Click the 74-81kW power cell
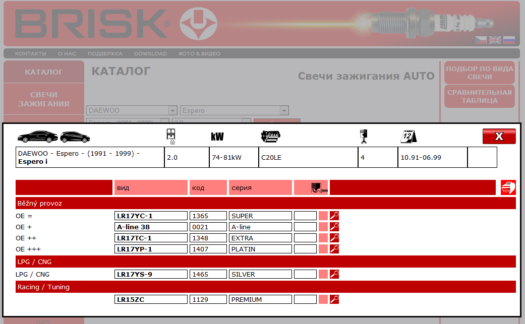This screenshot has width=525, height=324. point(234,157)
